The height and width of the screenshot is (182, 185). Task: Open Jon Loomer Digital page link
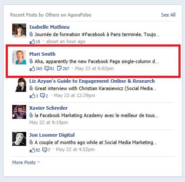pos(52,135)
